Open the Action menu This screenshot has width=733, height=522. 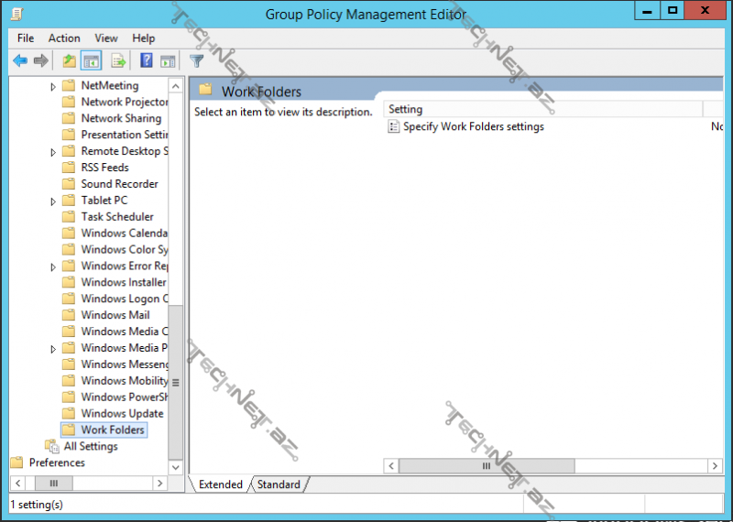64,38
